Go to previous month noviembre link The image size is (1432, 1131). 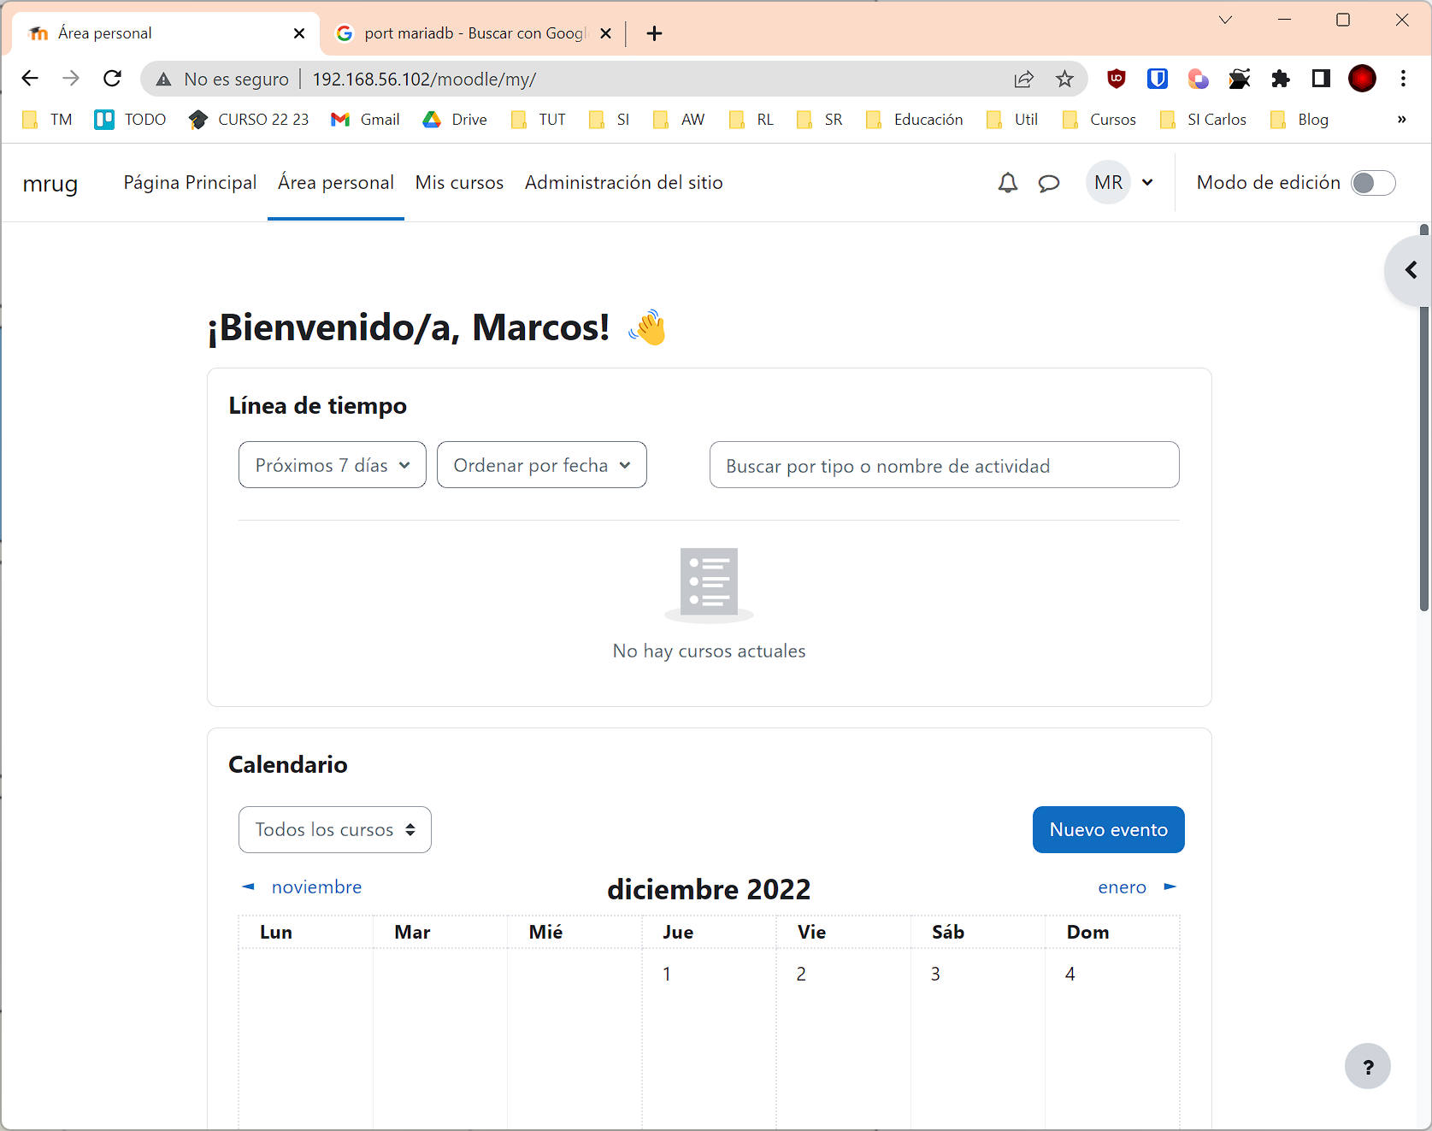point(315,887)
